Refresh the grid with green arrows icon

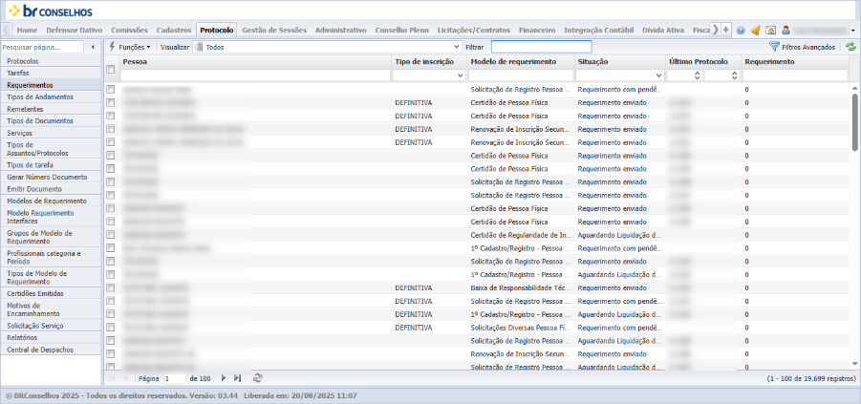[850, 47]
